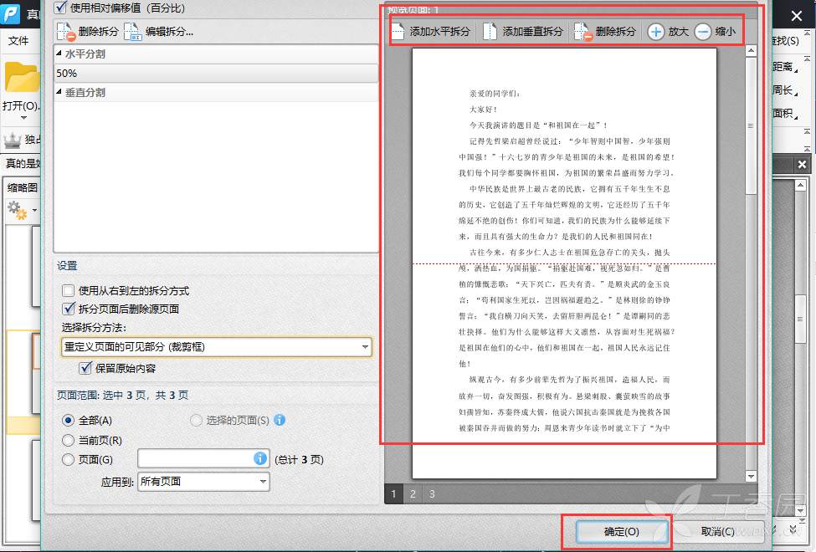Click the app logo in the title bar

[10, 13]
